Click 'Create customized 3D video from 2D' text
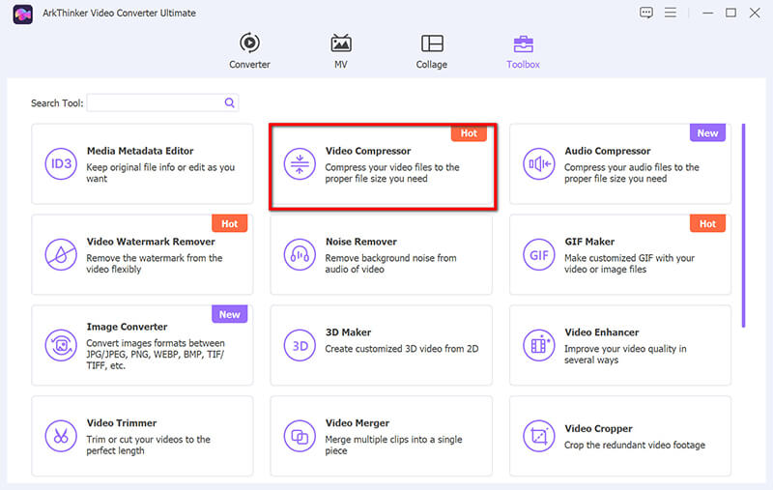Screen dimensions: 773x490 coord(402,349)
